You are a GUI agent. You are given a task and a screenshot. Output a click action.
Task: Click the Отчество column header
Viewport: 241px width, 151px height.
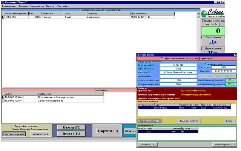click(108, 14)
